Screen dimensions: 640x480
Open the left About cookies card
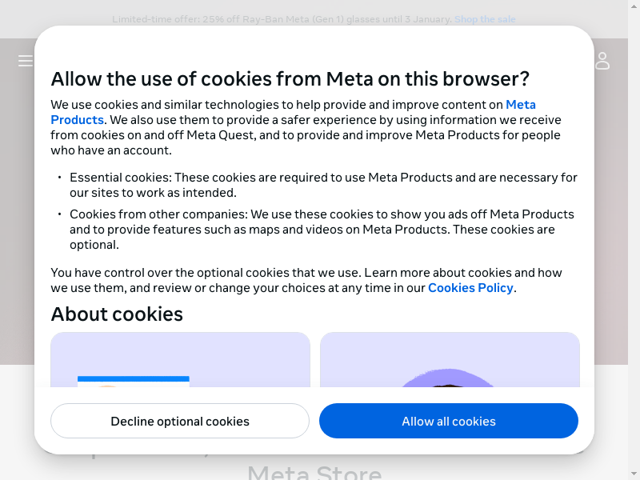180,360
